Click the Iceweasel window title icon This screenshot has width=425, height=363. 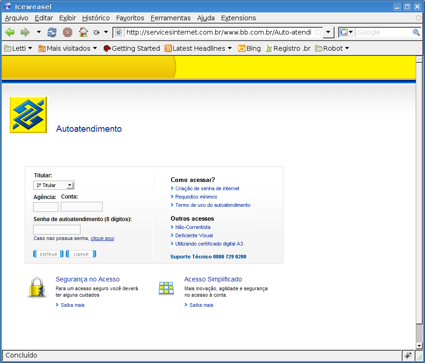(x=7, y=6)
